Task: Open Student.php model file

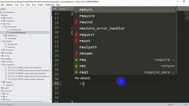Action: coord(13,44)
